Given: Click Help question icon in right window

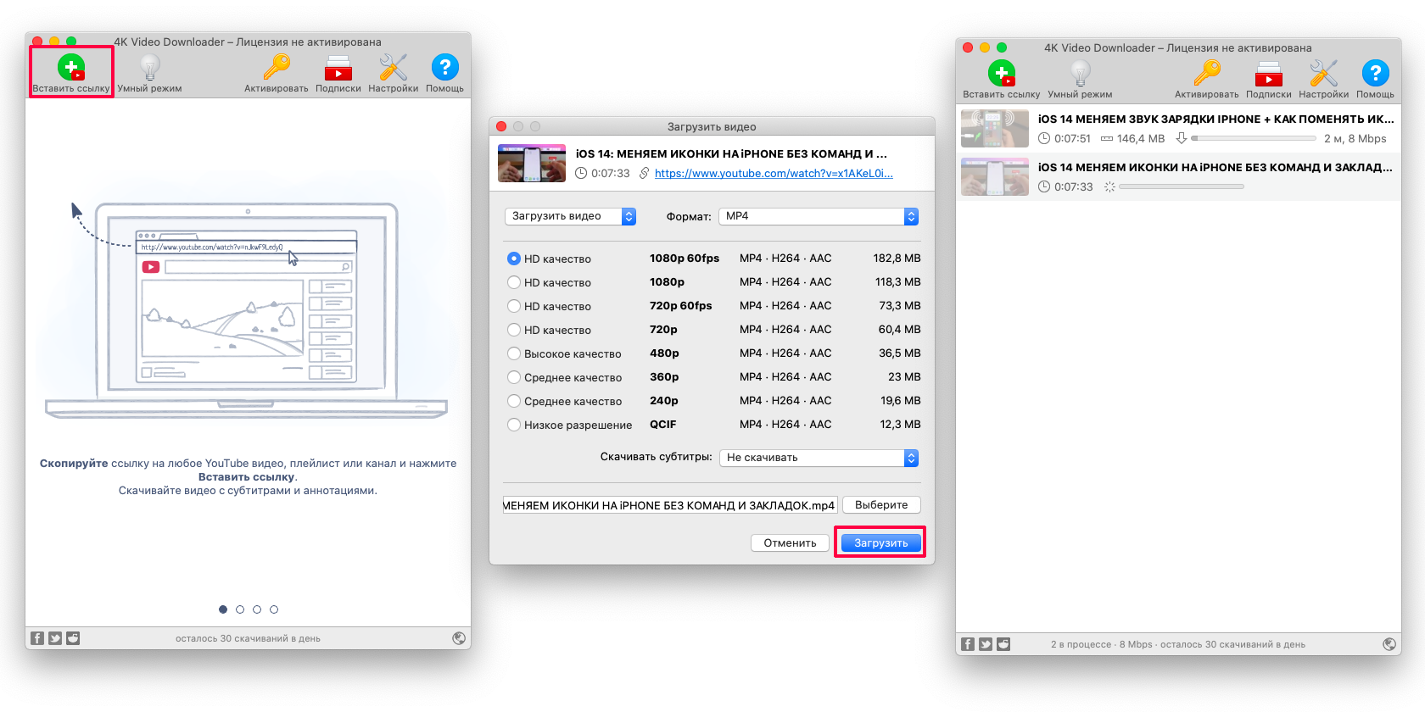Looking at the screenshot, I should tap(1375, 73).
